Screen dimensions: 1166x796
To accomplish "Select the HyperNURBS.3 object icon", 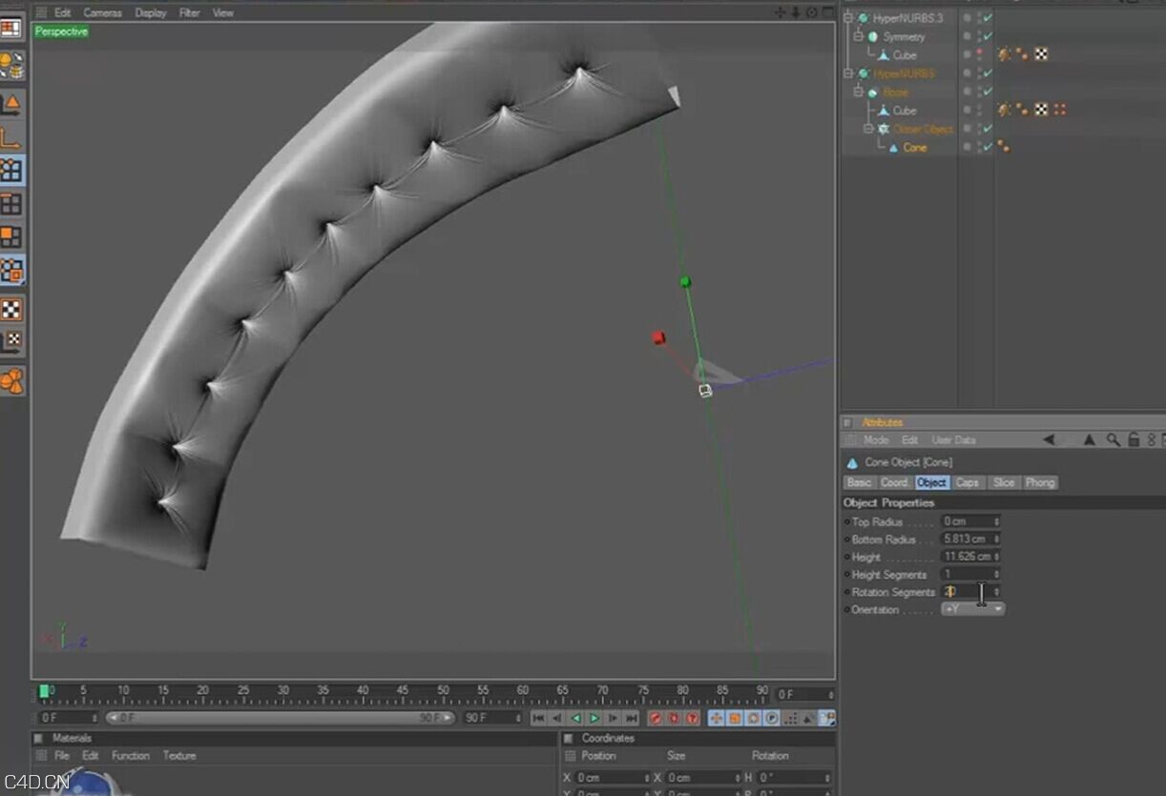I will coord(863,18).
